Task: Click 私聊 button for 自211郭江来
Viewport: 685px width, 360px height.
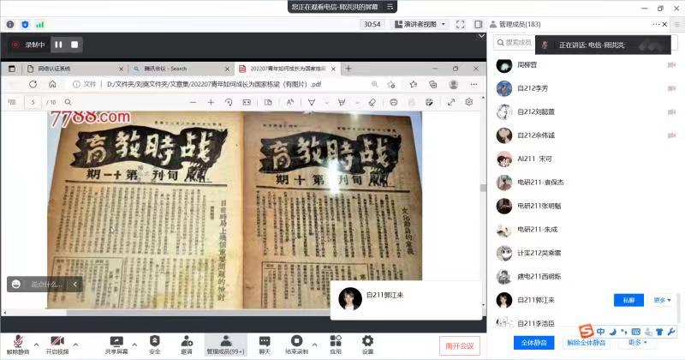Action: (628, 300)
